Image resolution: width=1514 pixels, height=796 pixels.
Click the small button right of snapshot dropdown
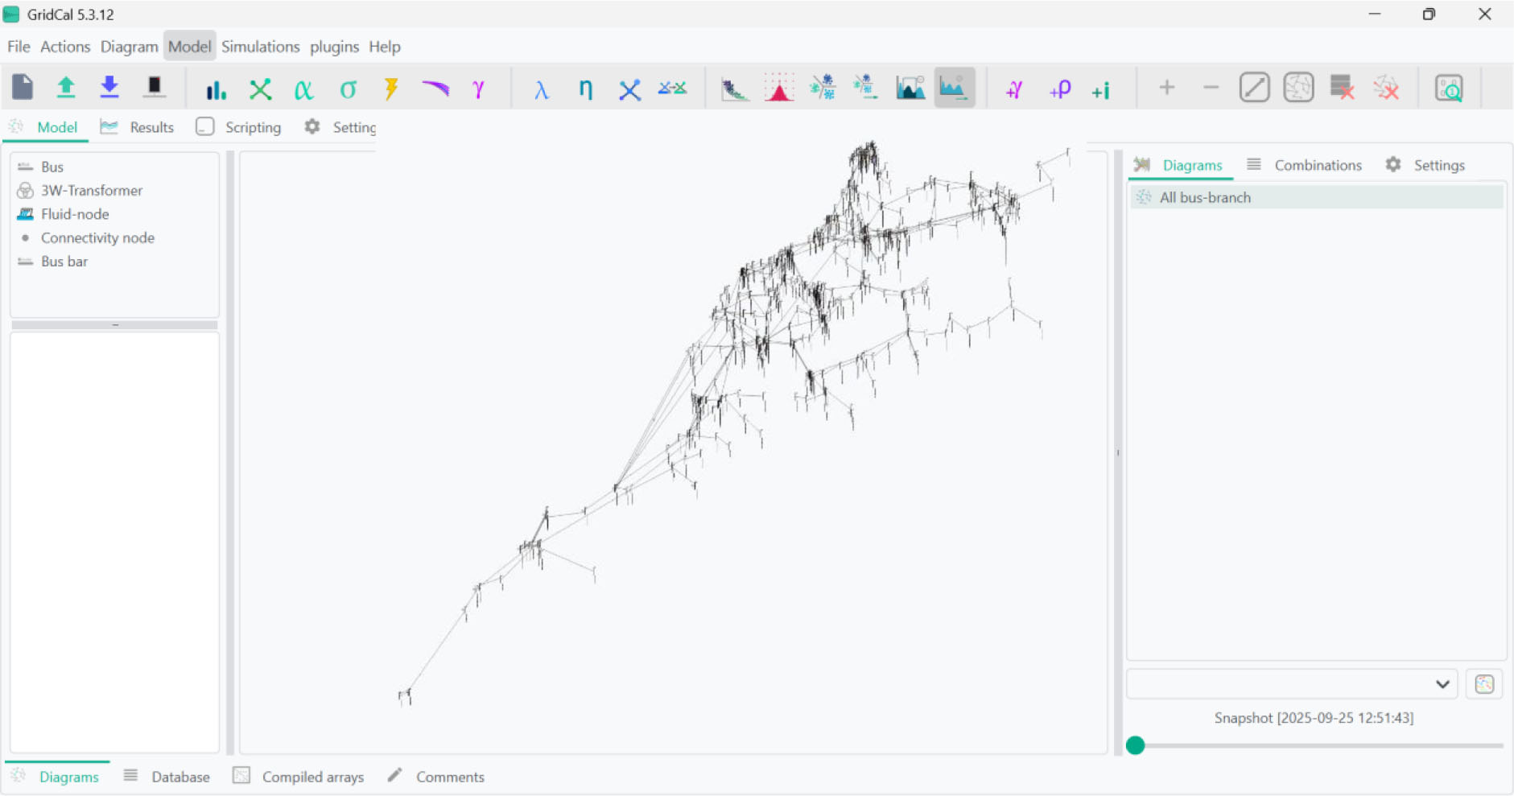[x=1484, y=684]
